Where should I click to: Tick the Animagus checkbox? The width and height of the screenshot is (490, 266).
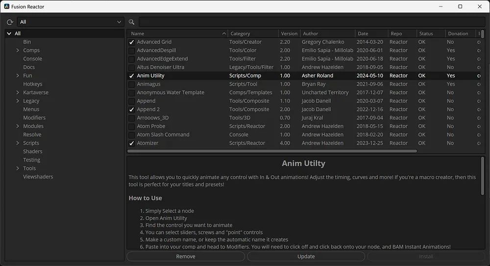coord(131,84)
